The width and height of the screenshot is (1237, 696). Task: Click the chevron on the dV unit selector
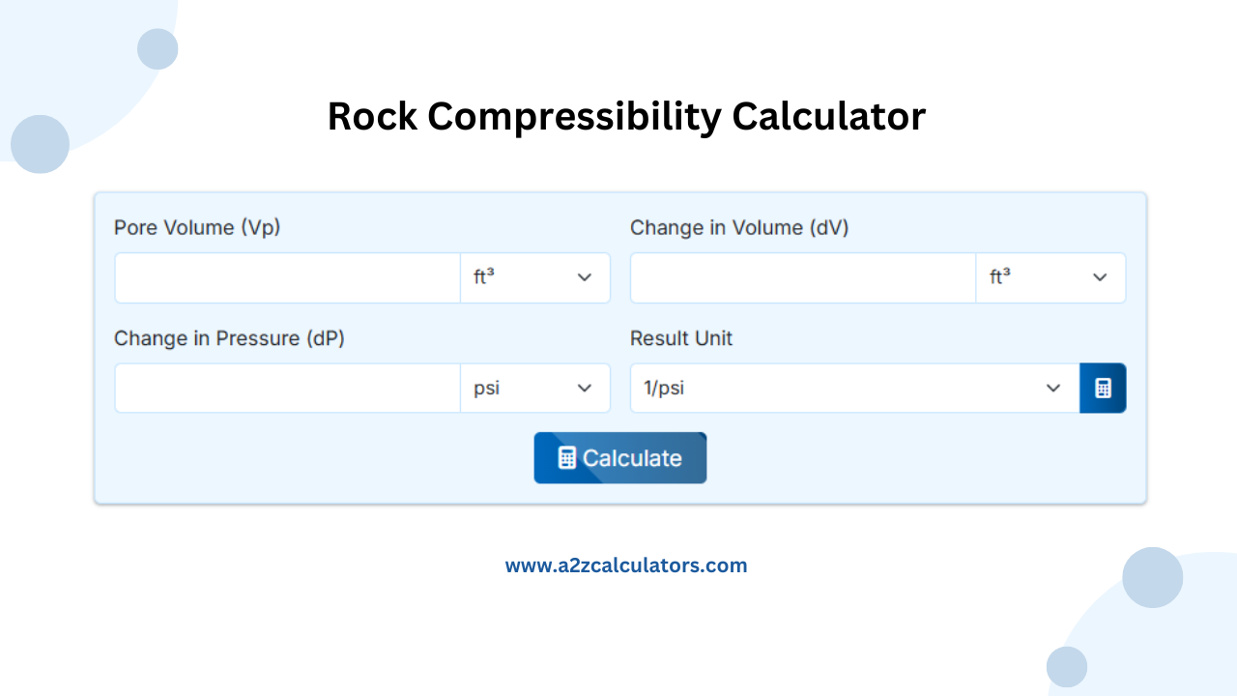(1100, 277)
